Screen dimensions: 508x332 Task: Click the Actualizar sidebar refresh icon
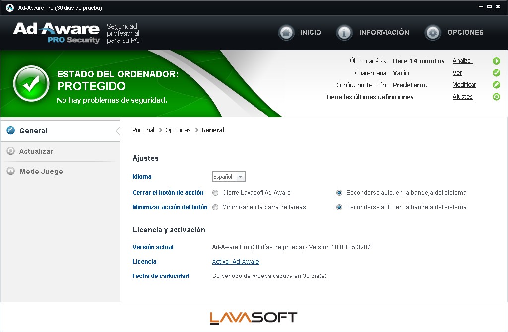pos(11,151)
